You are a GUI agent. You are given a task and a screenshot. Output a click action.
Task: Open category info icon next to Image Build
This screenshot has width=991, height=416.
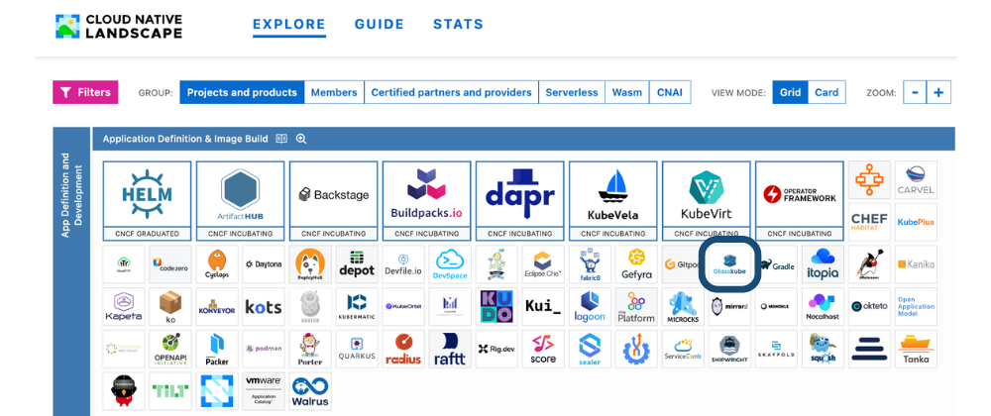[x=281, y=140]
